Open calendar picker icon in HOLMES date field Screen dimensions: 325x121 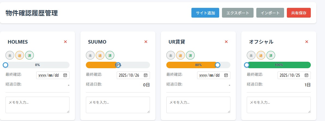point(65,75)
